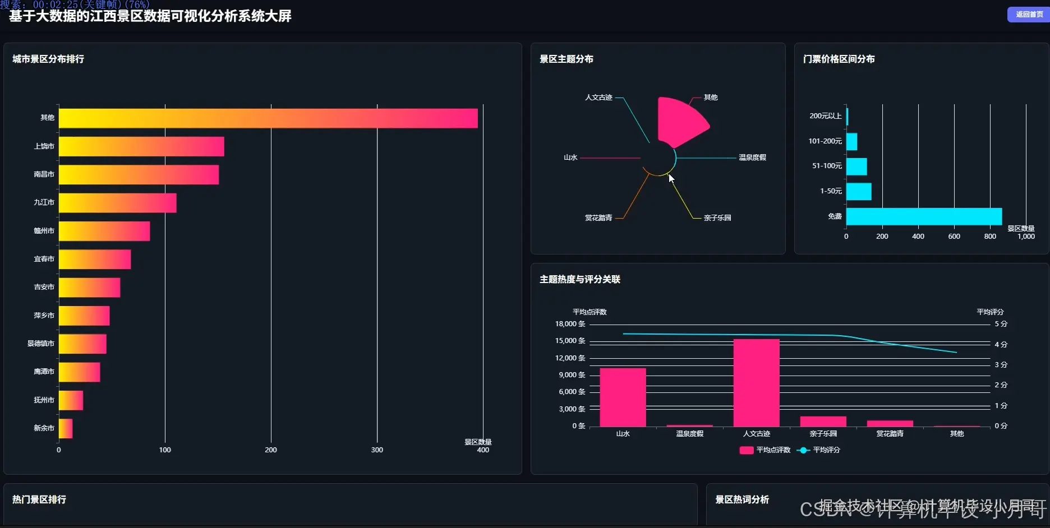
Task: Click the 景德镇市 bar
Action: (x=82, y=344)
